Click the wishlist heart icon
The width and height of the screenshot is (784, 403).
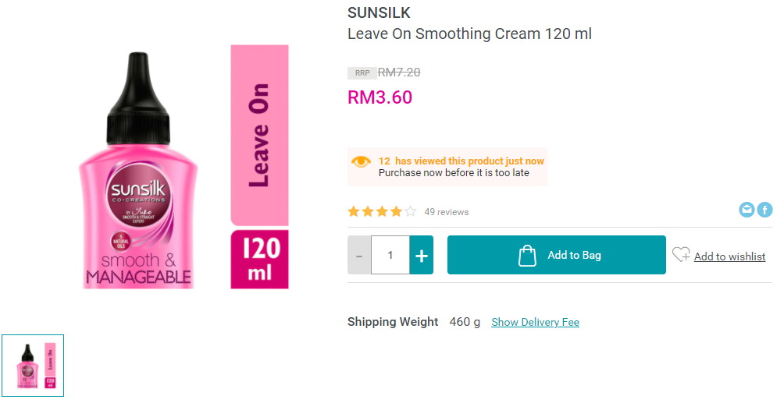pyautogui.click(x=681, y=254)
